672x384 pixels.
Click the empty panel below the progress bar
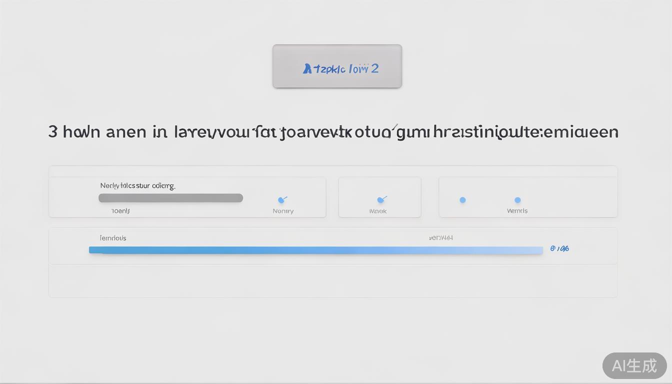[x=333, y=281]
